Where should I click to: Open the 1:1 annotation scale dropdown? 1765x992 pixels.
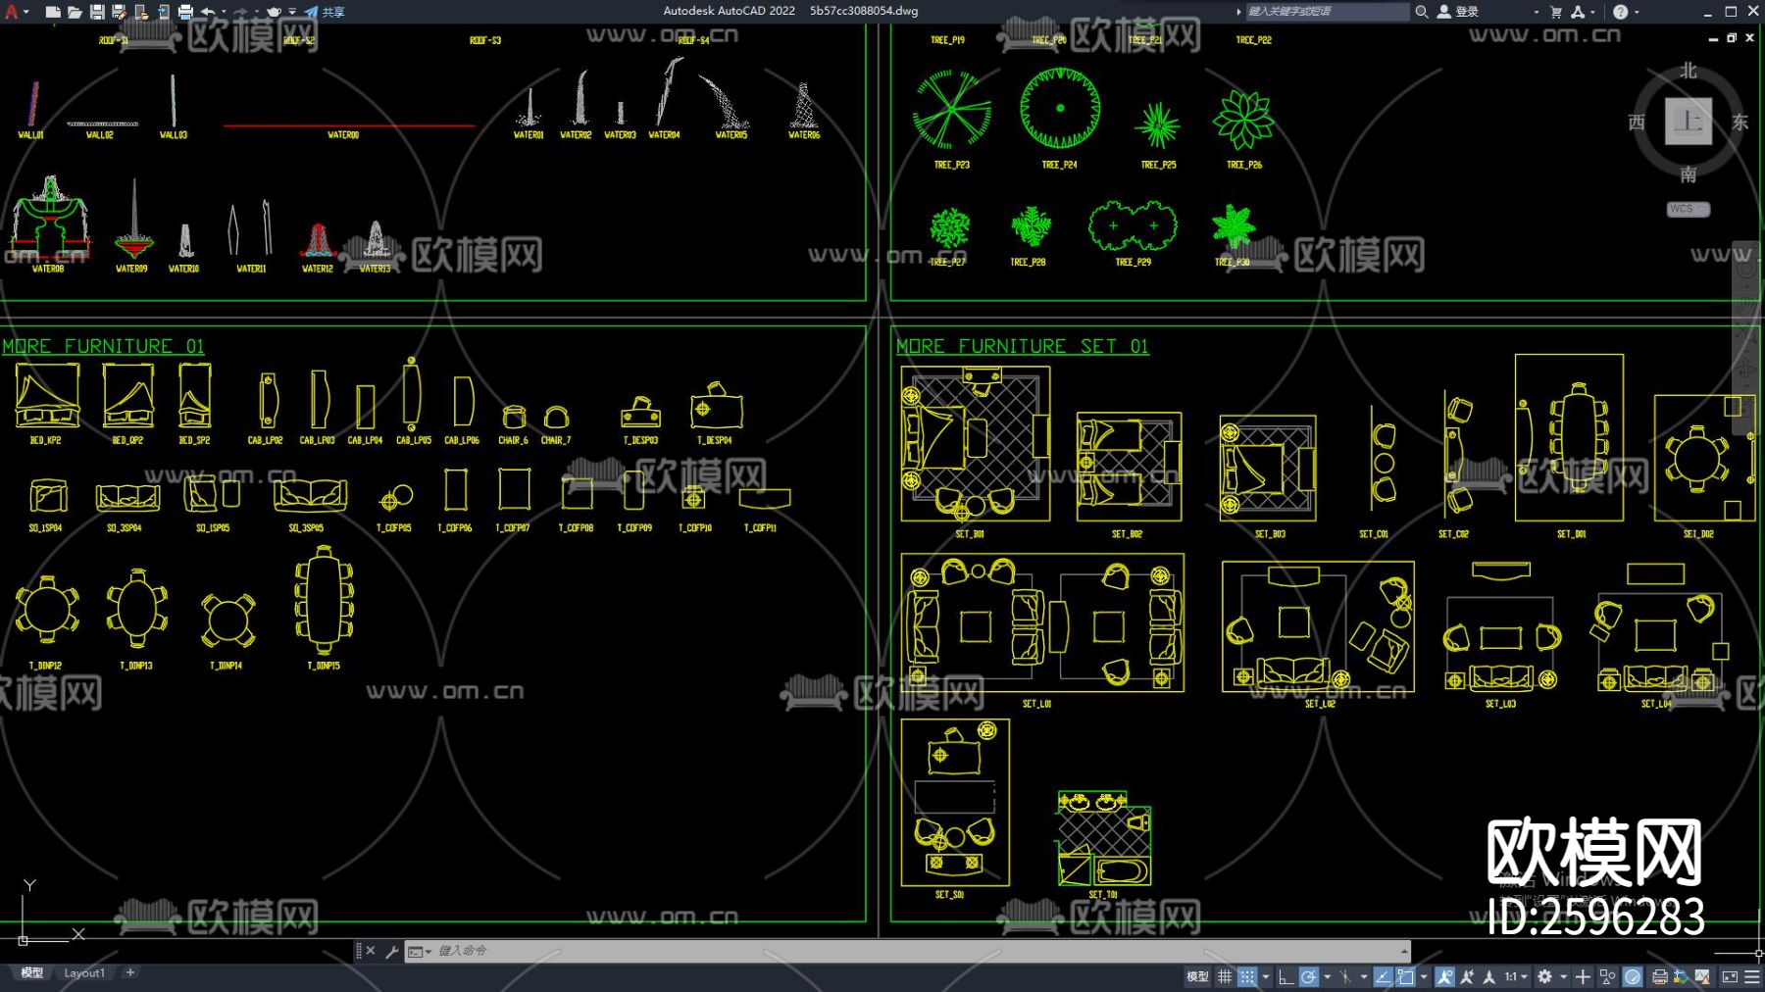1516,976
